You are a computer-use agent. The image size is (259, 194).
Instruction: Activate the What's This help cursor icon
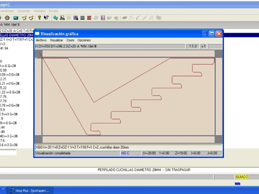(x=46, y=18)
